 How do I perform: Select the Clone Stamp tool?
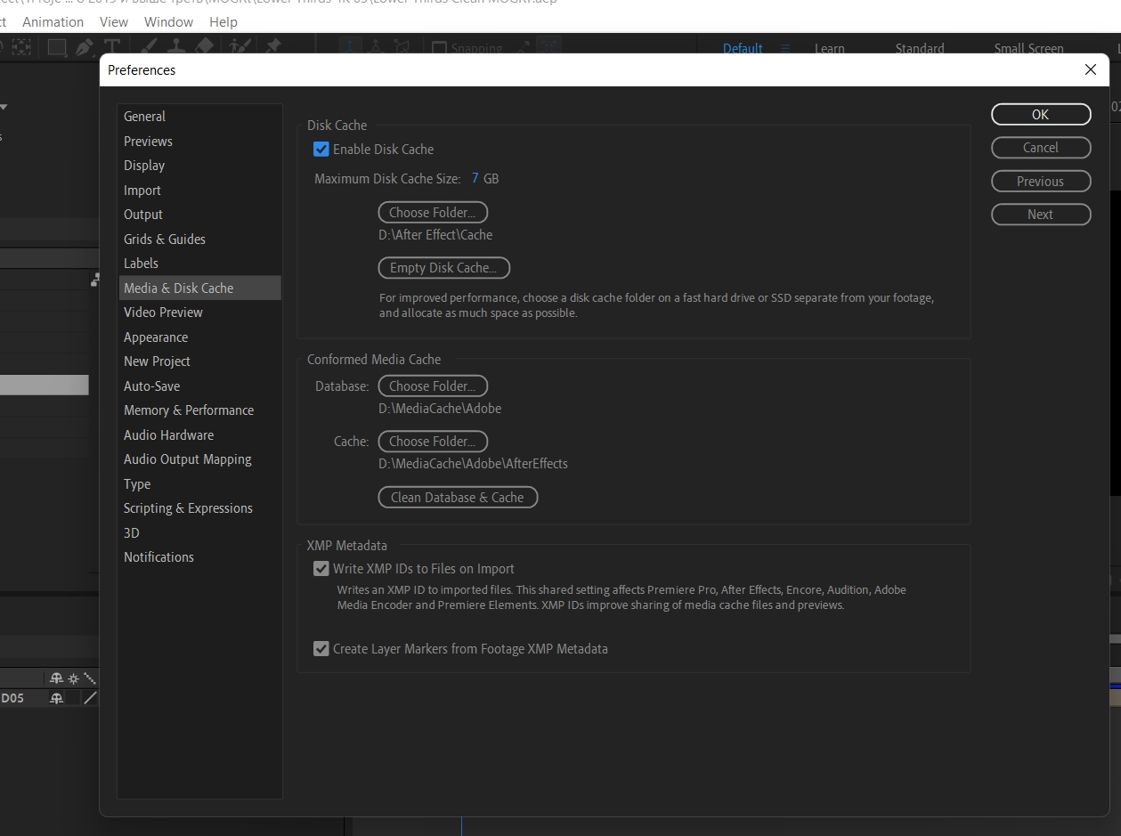[x=177, y=47]
